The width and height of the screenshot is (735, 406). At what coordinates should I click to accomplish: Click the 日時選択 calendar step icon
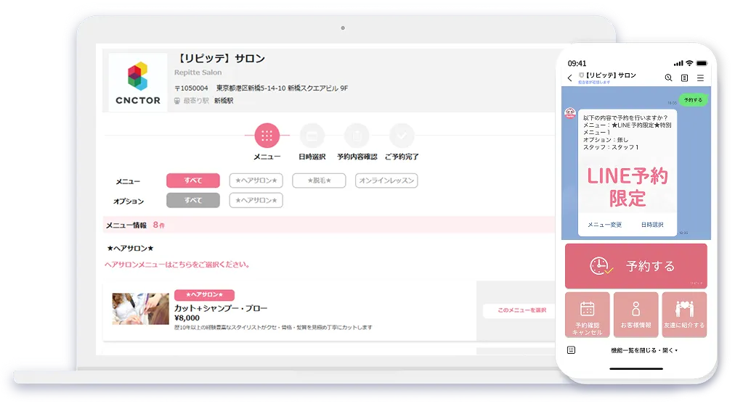tap(312, 136)
